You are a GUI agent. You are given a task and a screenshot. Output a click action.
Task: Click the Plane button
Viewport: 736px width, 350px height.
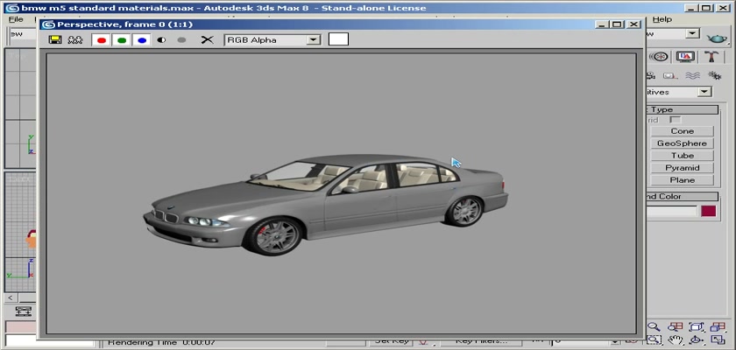(x=682, y=180)
